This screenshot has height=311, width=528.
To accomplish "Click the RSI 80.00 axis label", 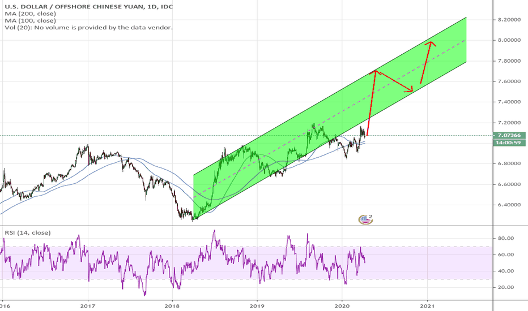I will tap(506, 239).
